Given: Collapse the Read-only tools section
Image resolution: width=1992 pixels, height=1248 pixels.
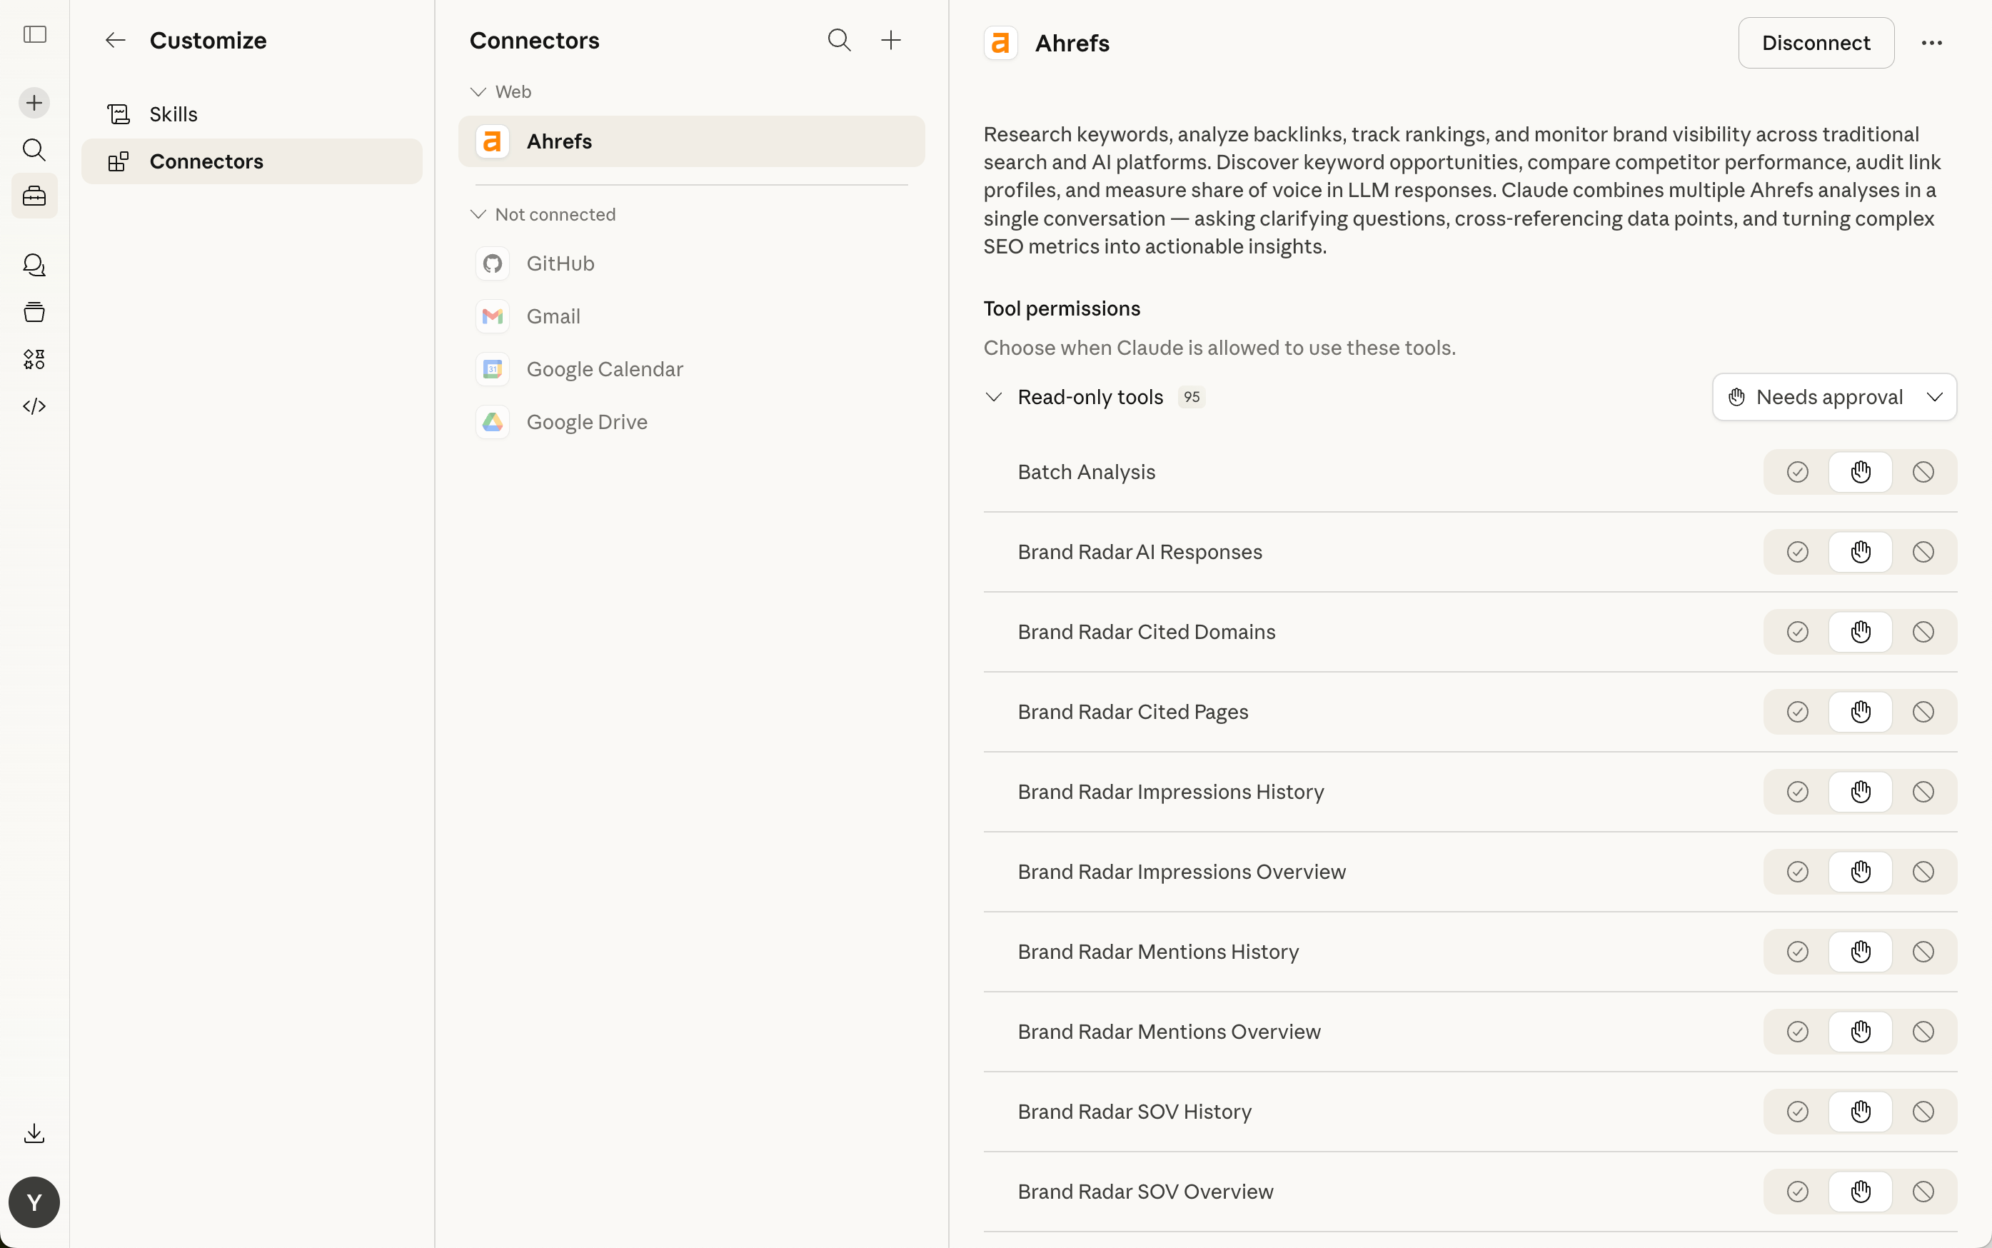Looking at the screenshot, I should (x=994, y=397).
